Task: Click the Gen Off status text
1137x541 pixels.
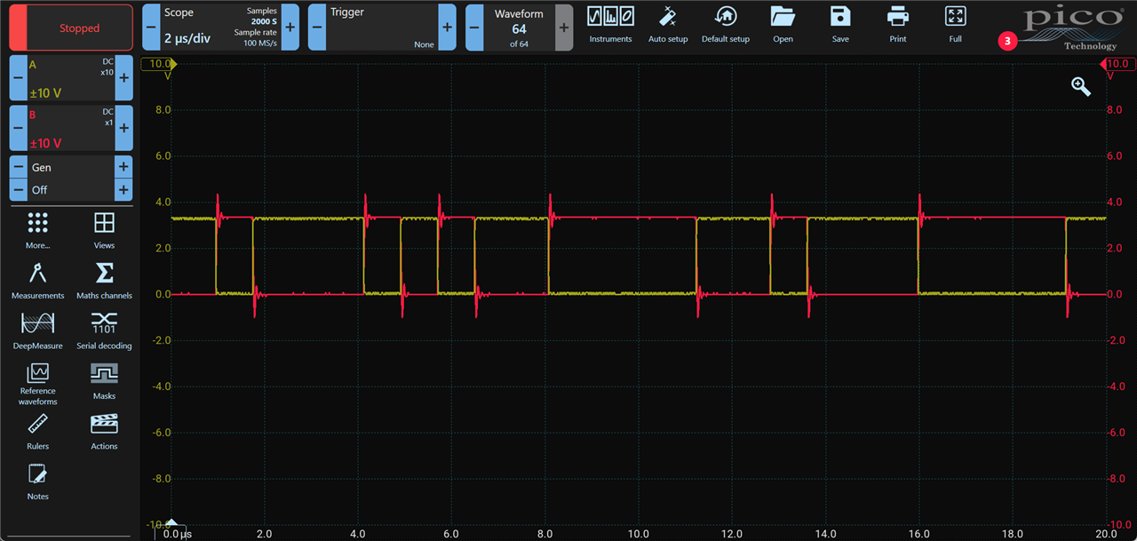Action: click(40, 190)
